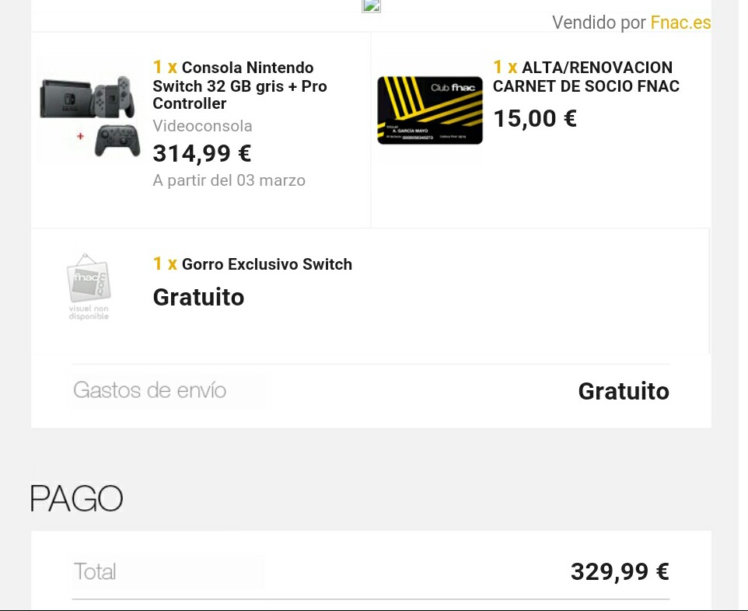Click the 329,99 € total amount

pos(619,572)
